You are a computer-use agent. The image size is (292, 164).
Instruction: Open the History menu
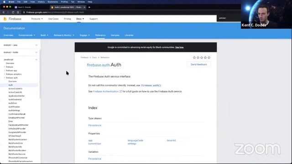[41, 2]
